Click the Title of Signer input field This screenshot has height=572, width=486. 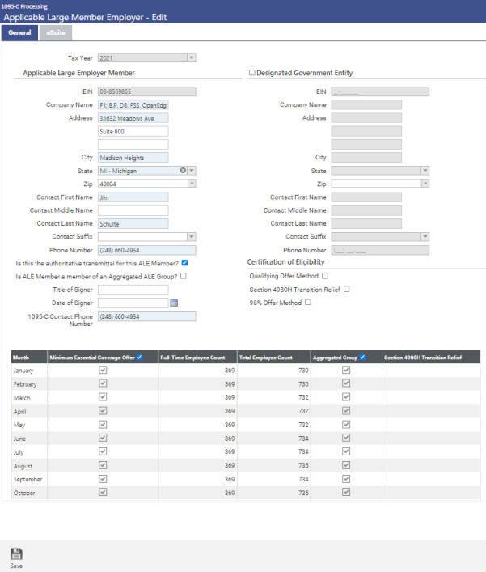133,290
